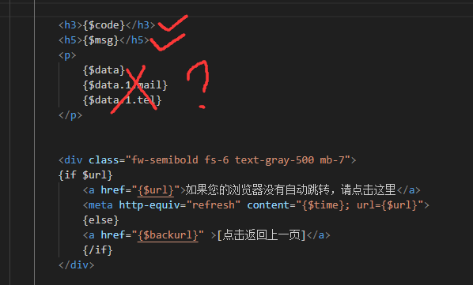
Task: Click the underlined {$url} href link
Action: [155, 190]
